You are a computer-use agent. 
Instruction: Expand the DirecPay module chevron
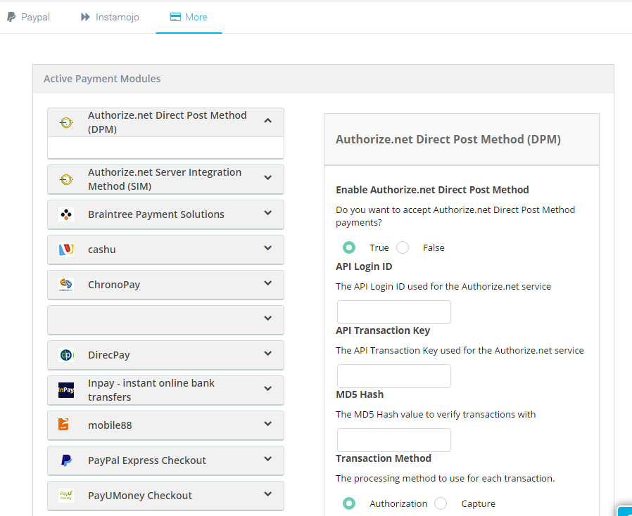pyautogui.click(x=267, y=354)
